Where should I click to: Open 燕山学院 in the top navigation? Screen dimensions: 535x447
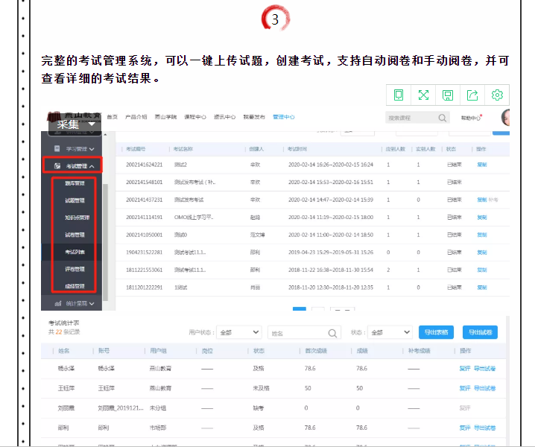[x=166, y=117]
